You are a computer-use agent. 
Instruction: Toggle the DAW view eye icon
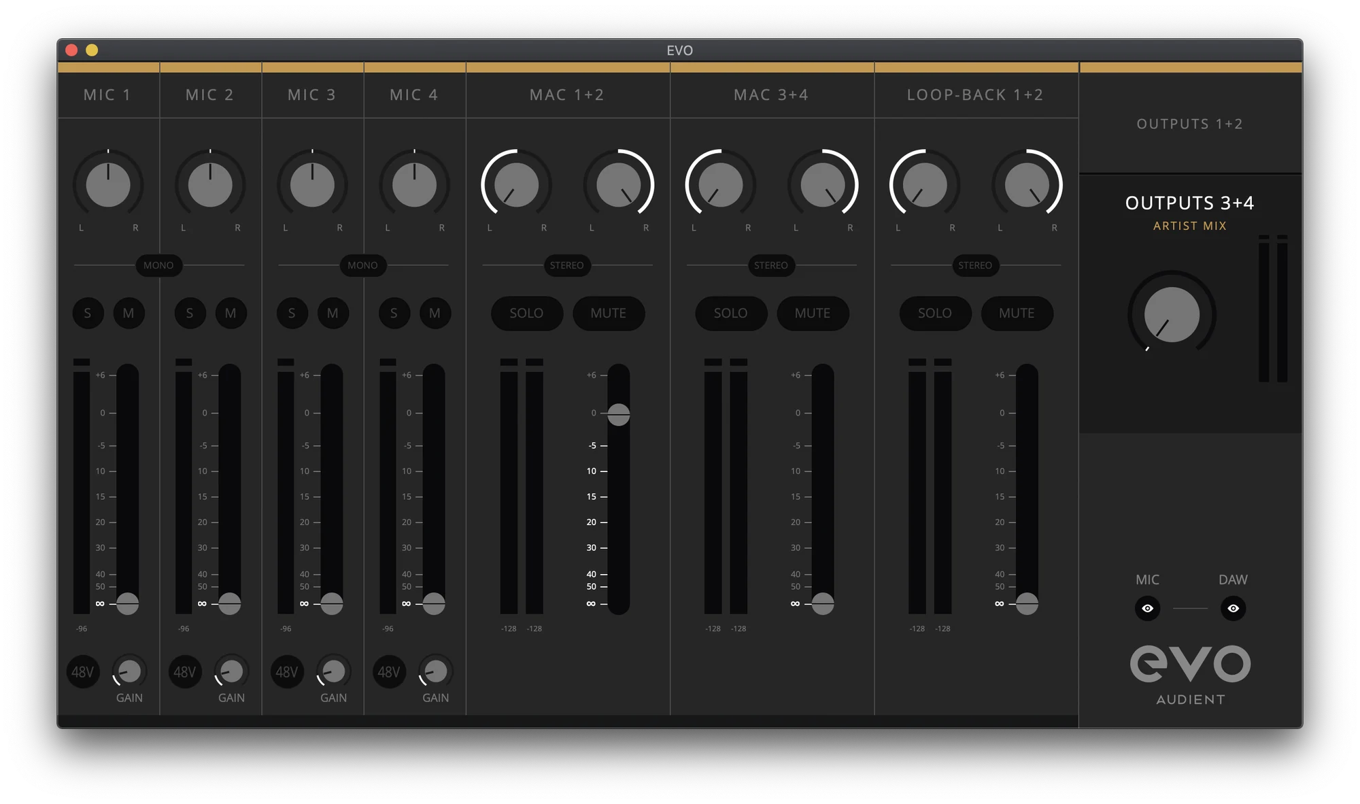pos(1233,608)
